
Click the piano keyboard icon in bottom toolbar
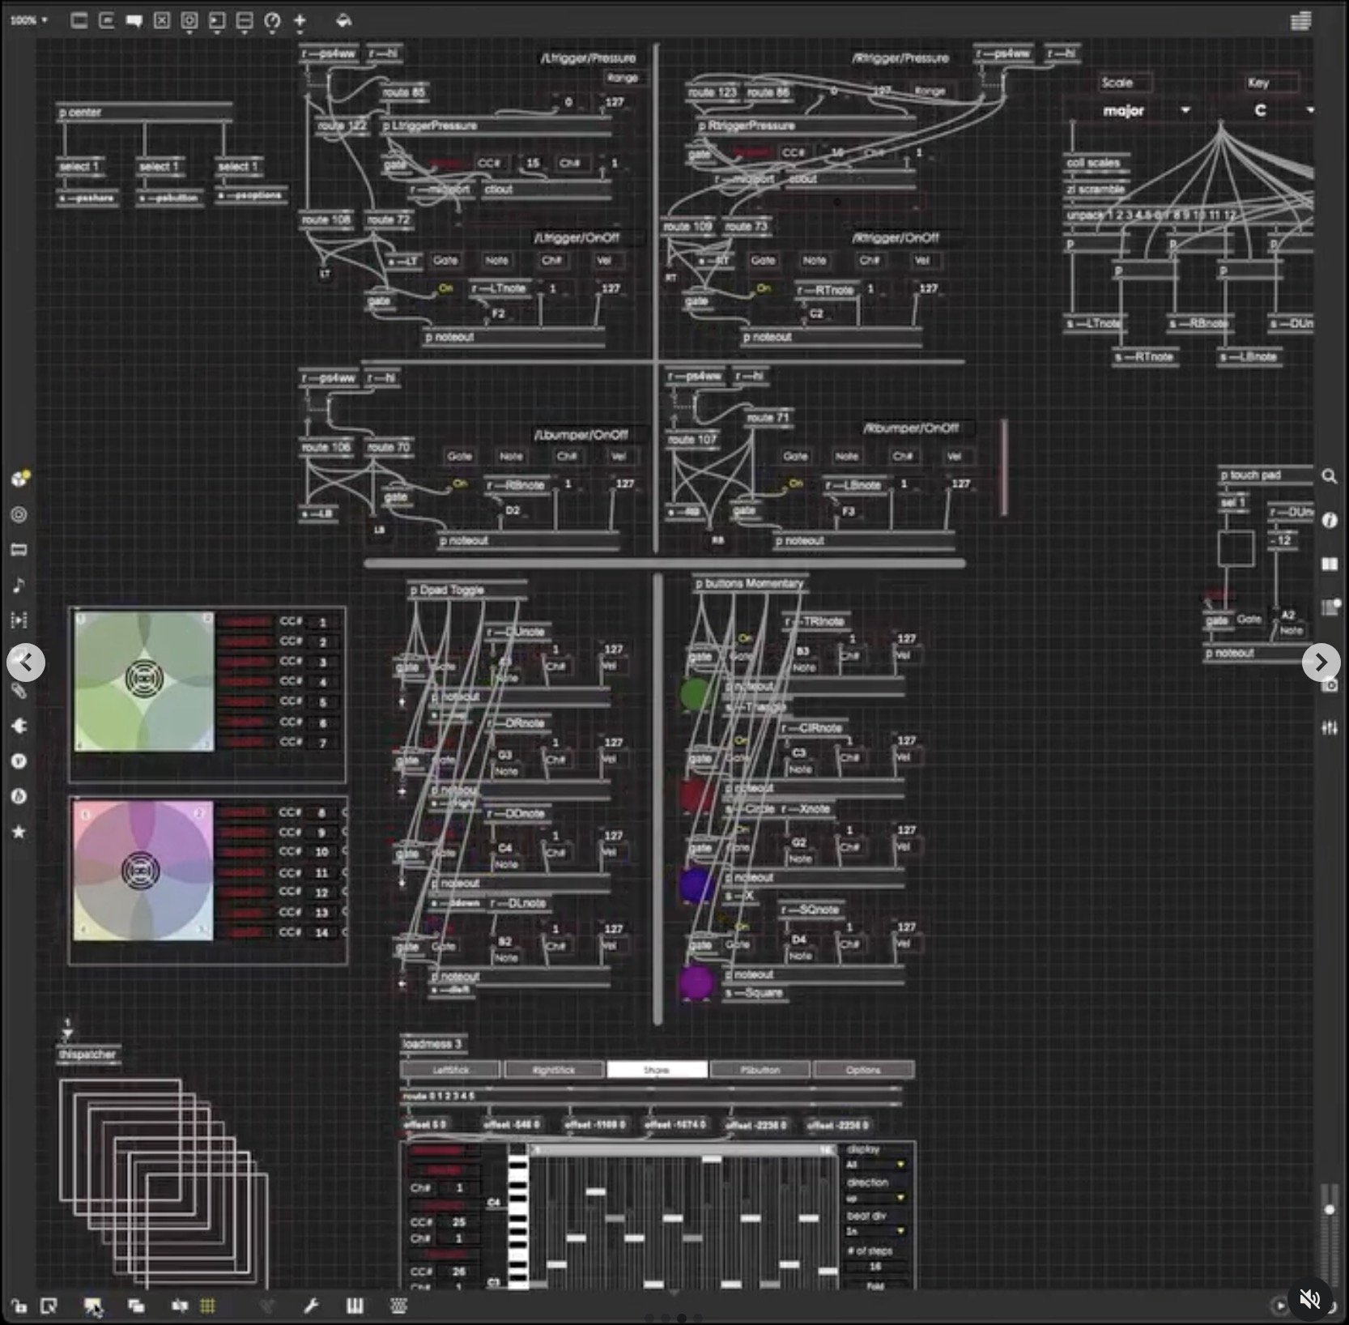355,1306
